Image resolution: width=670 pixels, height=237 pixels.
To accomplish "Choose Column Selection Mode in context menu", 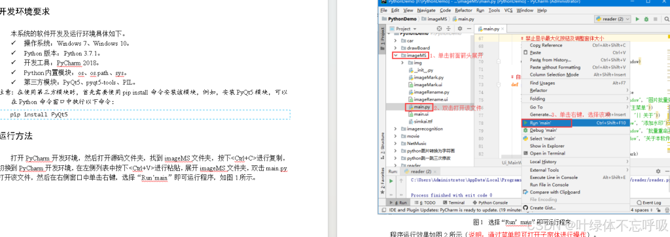I will point(576,74).
